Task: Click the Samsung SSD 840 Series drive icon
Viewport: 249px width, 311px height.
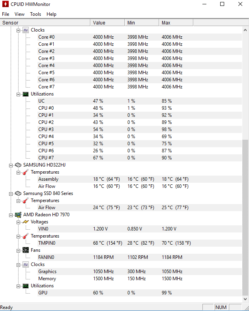Action: click(x=18, y=193)
